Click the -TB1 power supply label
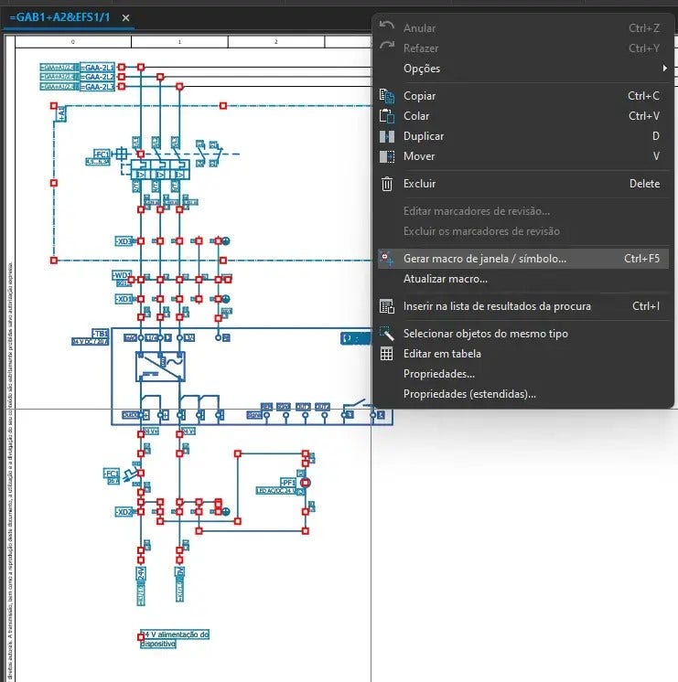678x682 pixels. pos(100,334)
